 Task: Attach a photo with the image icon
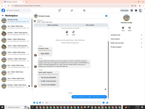pos(37,103)
